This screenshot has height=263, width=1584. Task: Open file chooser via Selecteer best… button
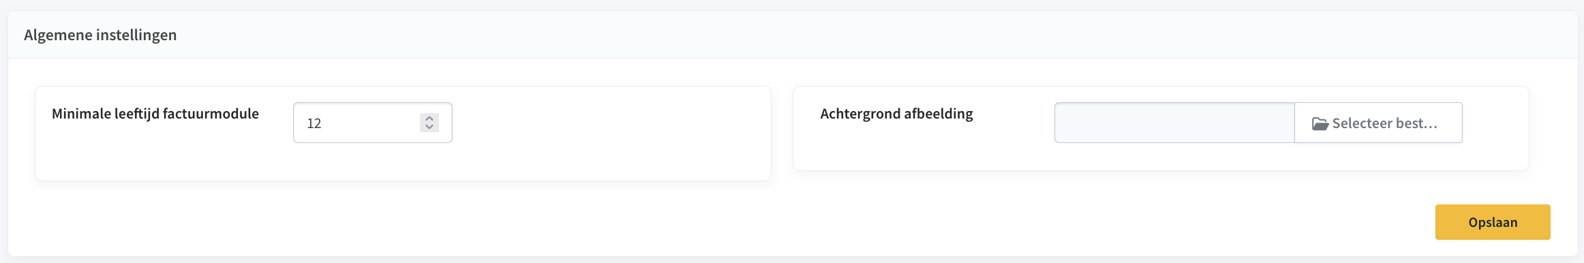tap(1378, 123)
